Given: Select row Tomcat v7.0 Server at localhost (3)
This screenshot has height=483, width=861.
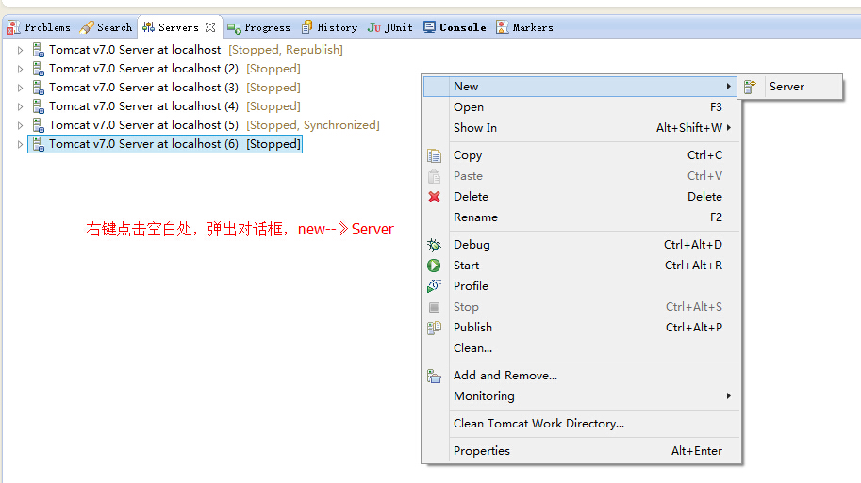Looking at the screenshot, I should click(166, 88).
